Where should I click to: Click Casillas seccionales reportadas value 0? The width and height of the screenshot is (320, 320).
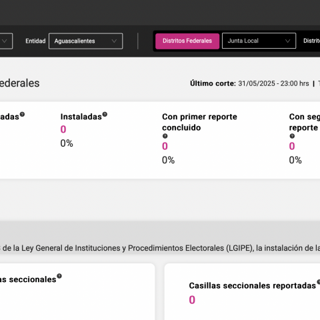(x=192, y=300)
